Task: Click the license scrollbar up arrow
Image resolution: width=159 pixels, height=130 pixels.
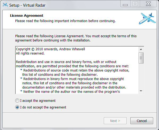Action: (x=141, y=49)
